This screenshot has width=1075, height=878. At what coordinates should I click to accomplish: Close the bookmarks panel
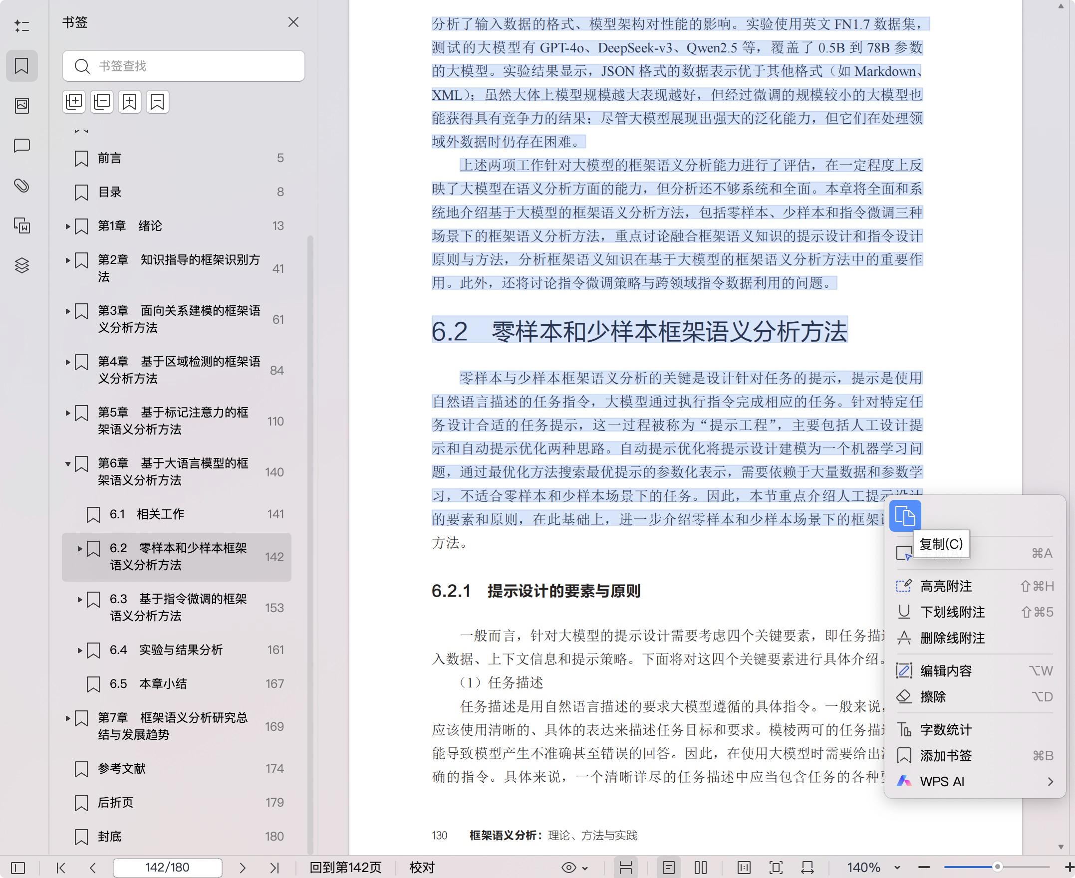(x=293, y=22)
